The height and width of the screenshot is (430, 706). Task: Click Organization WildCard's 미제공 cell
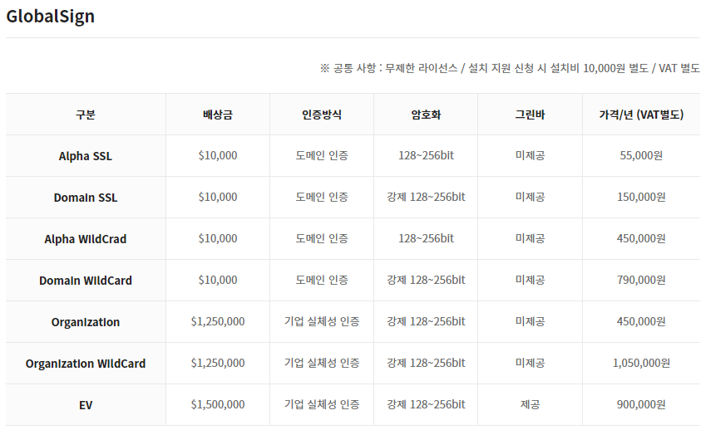[x=530, y=363]
